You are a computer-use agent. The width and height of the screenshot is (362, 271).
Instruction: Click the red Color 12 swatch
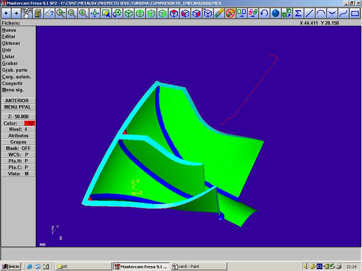coord(30,123)
